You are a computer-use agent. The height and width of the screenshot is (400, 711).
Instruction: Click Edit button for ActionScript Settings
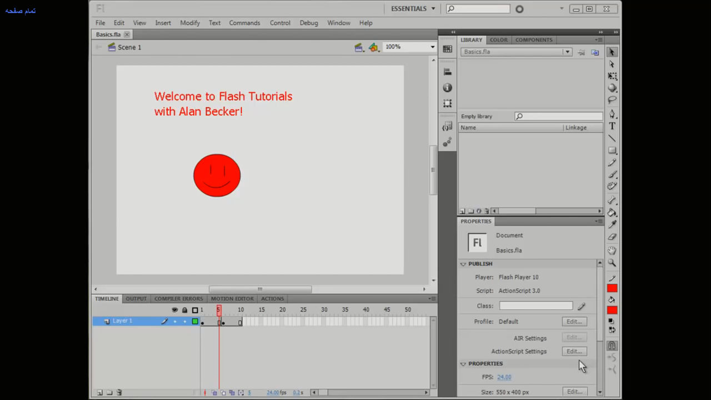(574, 351)
